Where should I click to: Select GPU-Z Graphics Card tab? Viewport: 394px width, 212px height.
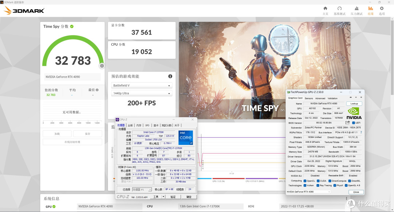pos(295,98)
